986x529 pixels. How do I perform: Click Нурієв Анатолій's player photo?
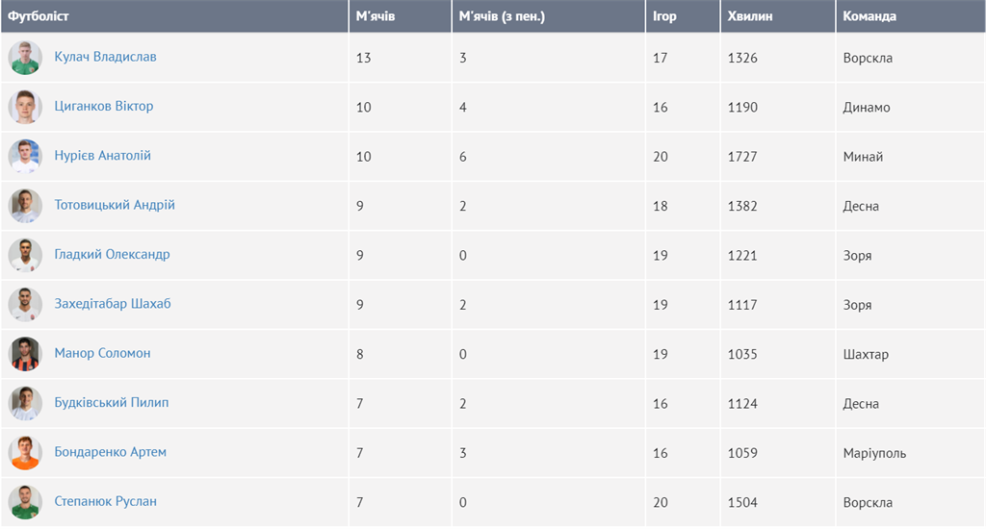click(25, 157)
